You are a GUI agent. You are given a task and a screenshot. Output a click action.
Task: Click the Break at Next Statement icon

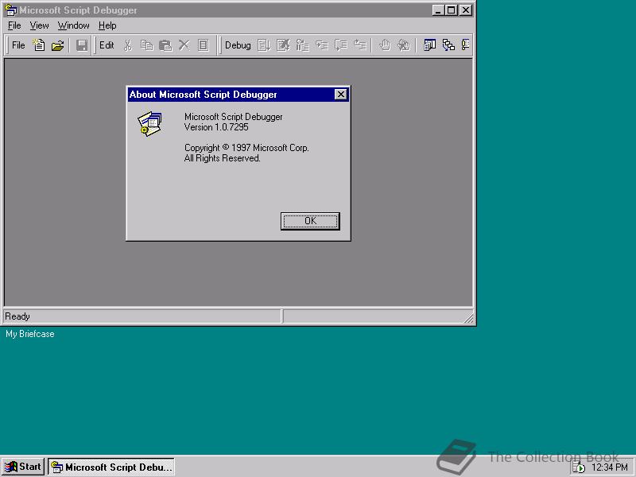[303, 45]
